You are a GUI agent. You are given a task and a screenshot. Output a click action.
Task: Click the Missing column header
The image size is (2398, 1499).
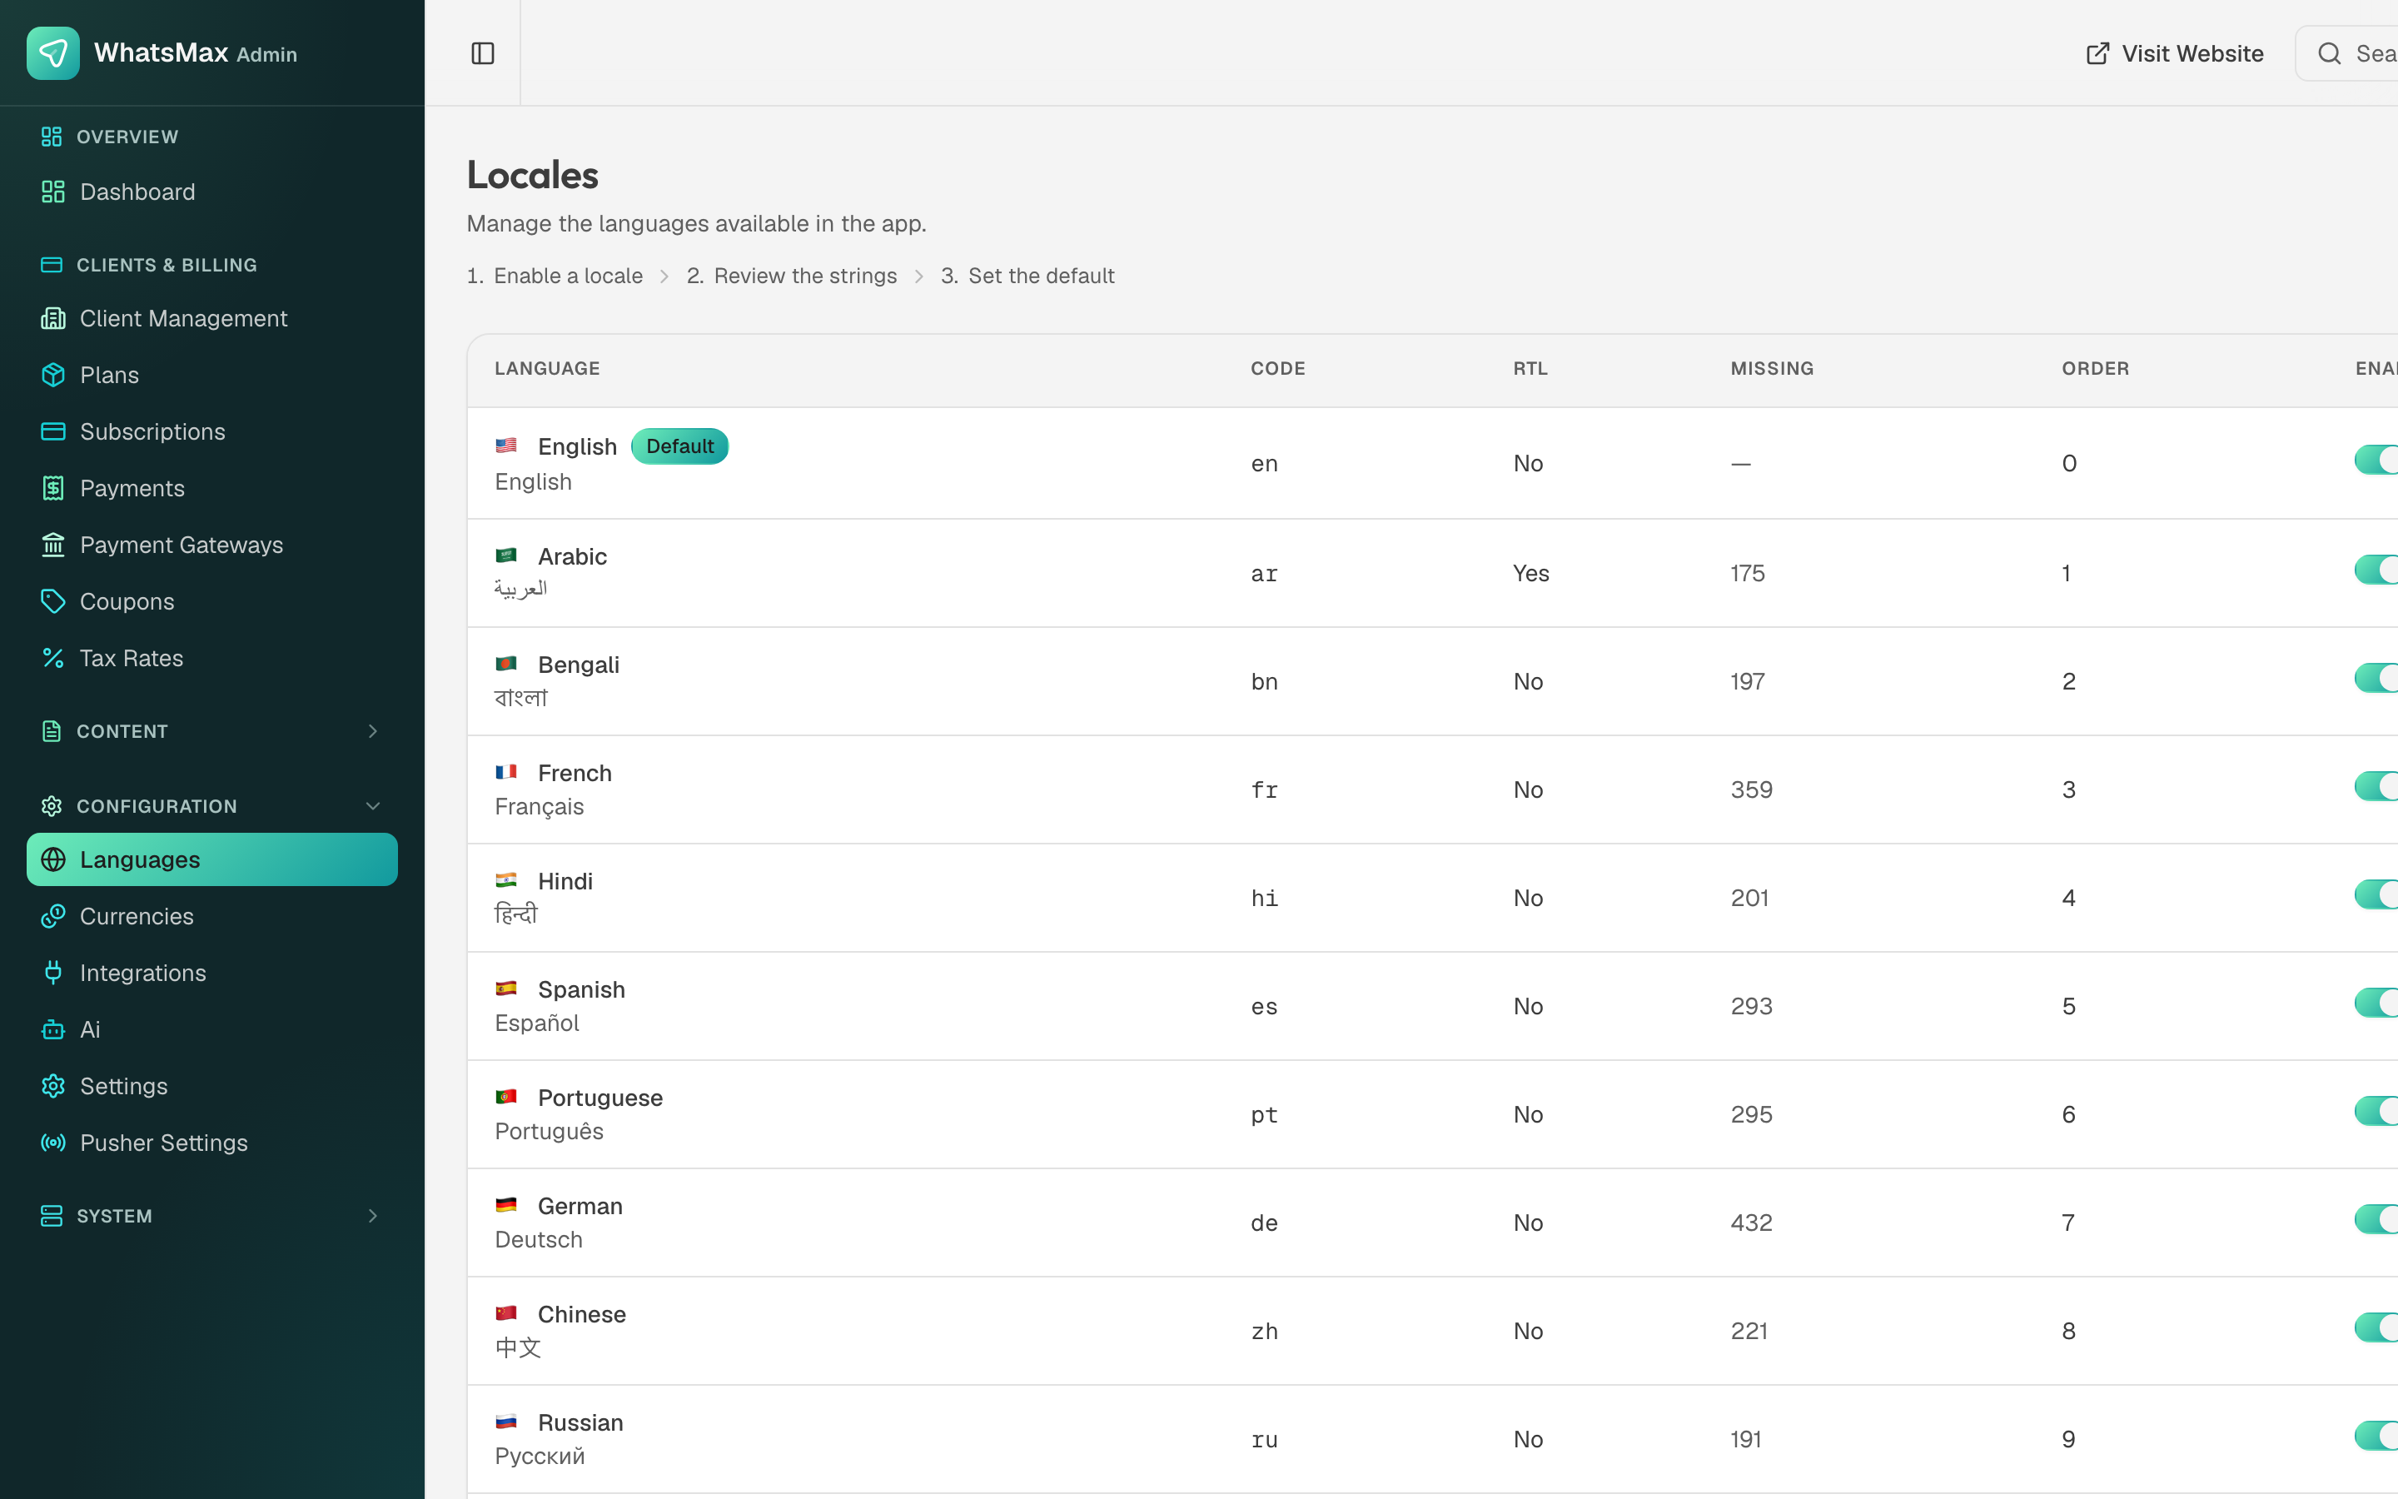tap(1772, 369)
